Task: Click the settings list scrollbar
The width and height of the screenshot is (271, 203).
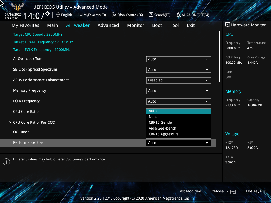Action: point(219,56)
